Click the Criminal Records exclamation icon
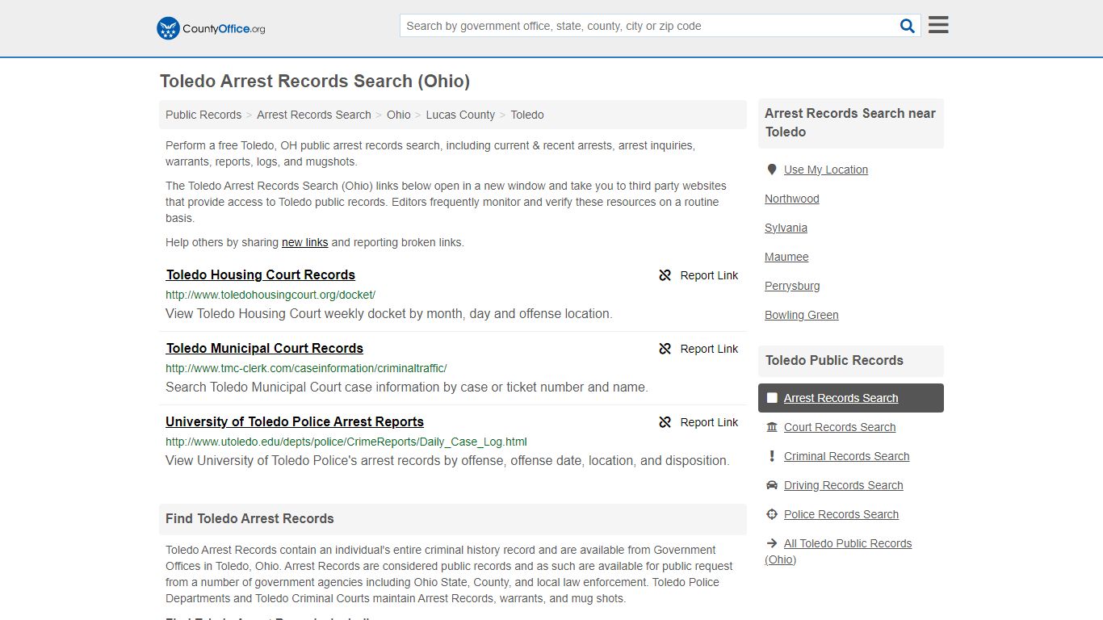Screen dimensions: 1103x620 point(772,456)
